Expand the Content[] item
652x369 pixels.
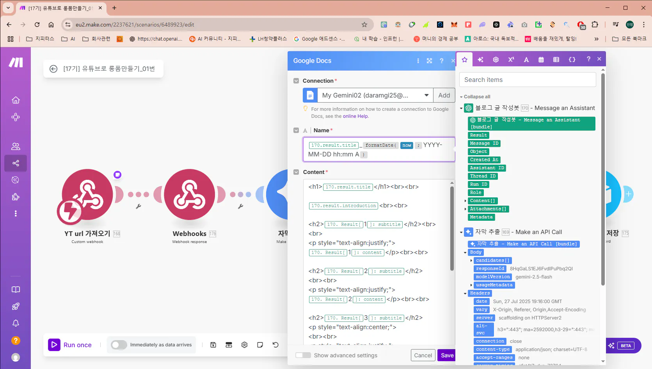465,201
